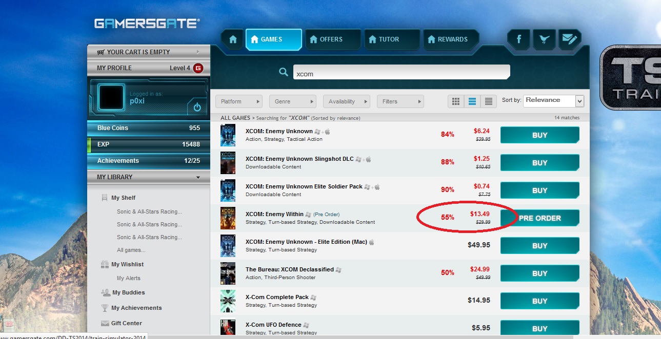
Task: Buy the Slingshot DLC
Action: 539,163
